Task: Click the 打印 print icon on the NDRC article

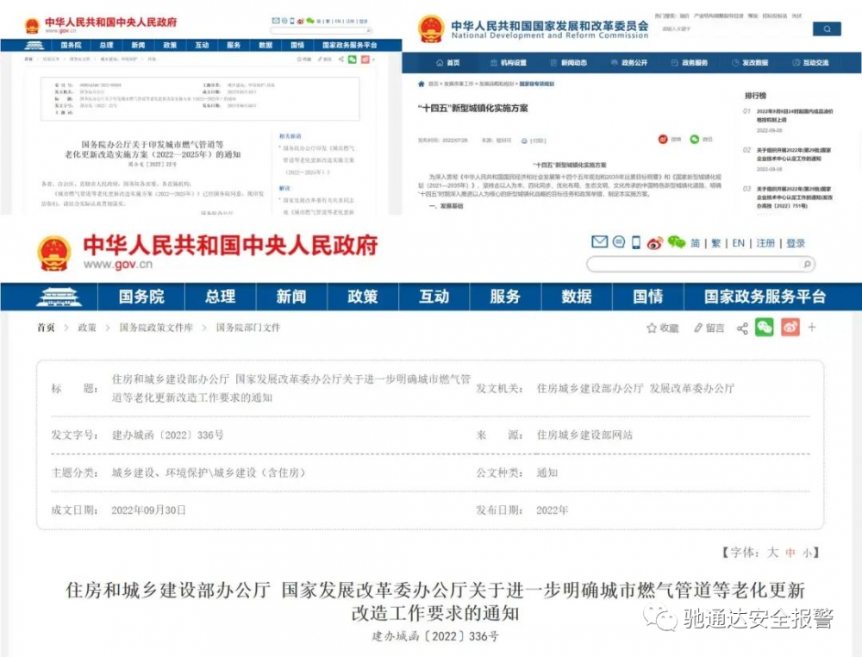Action: coord(526,139)
